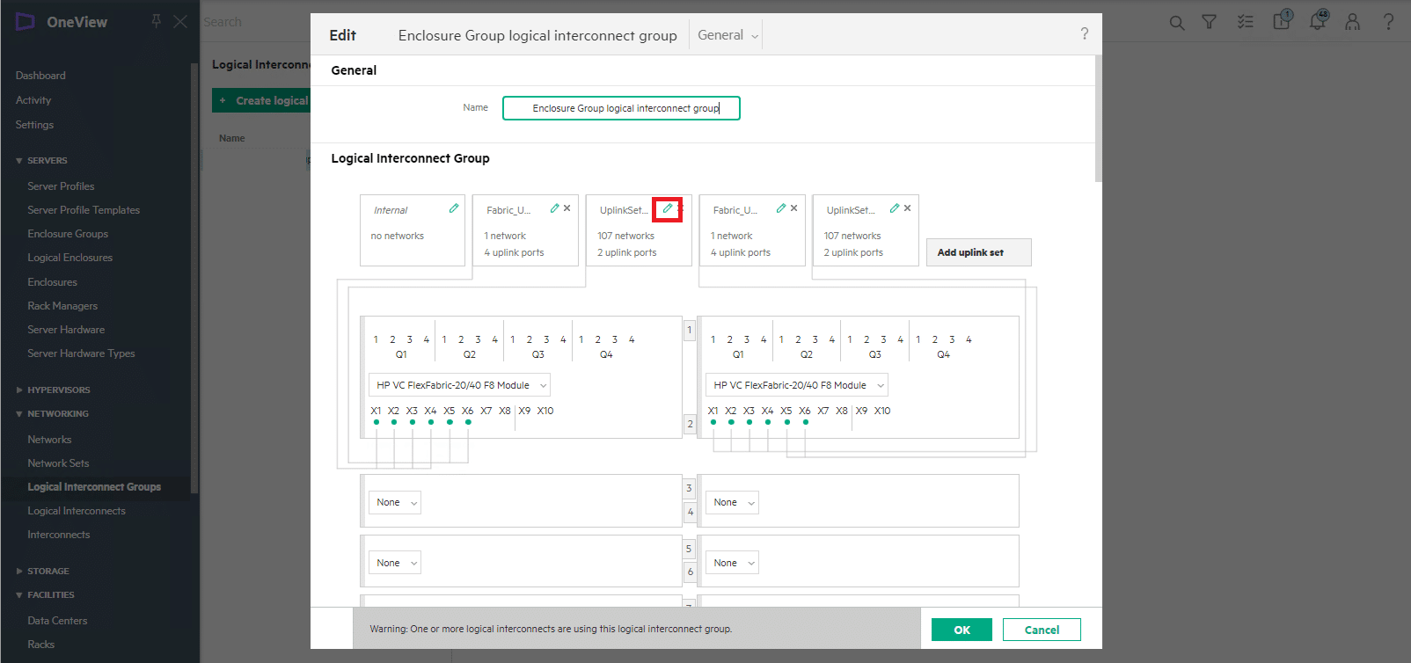
Task: Open the General section dropdown in dialog header
Action: coord(727,35)
